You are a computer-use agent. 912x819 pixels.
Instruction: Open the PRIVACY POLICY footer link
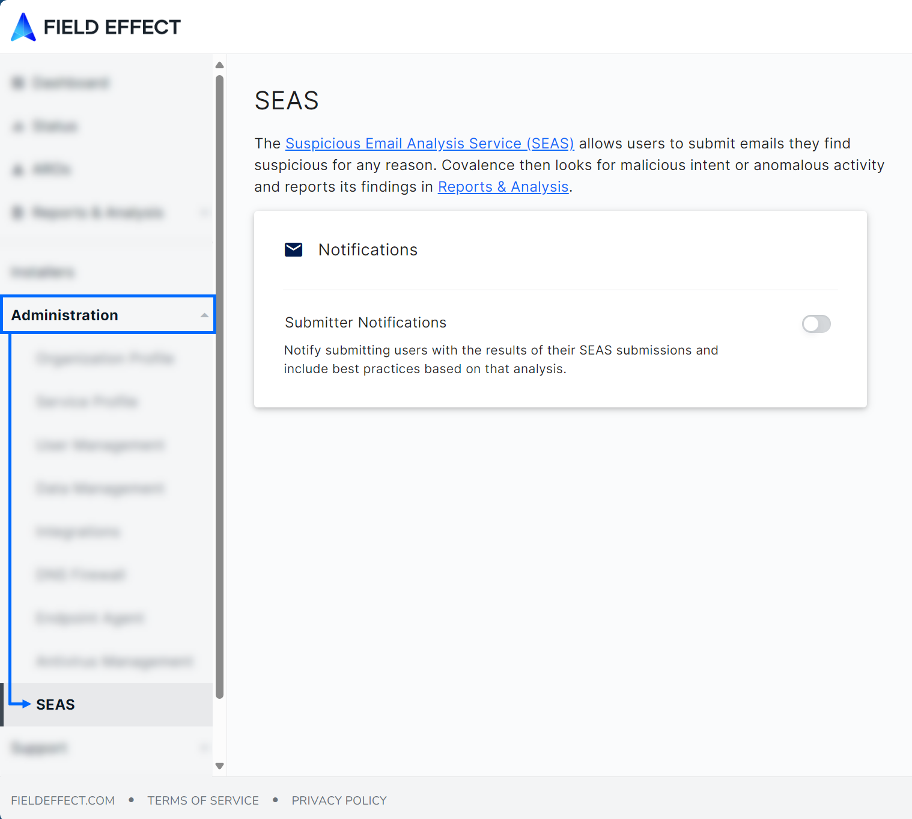click(x=339, y=800)
